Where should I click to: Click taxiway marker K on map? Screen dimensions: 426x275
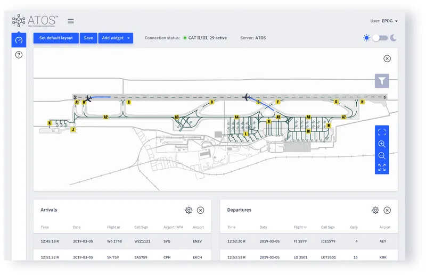click(x=50, y=123)
